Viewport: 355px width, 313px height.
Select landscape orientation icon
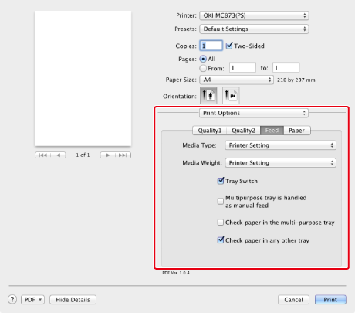pyautogui.click(x=231, y=96)
